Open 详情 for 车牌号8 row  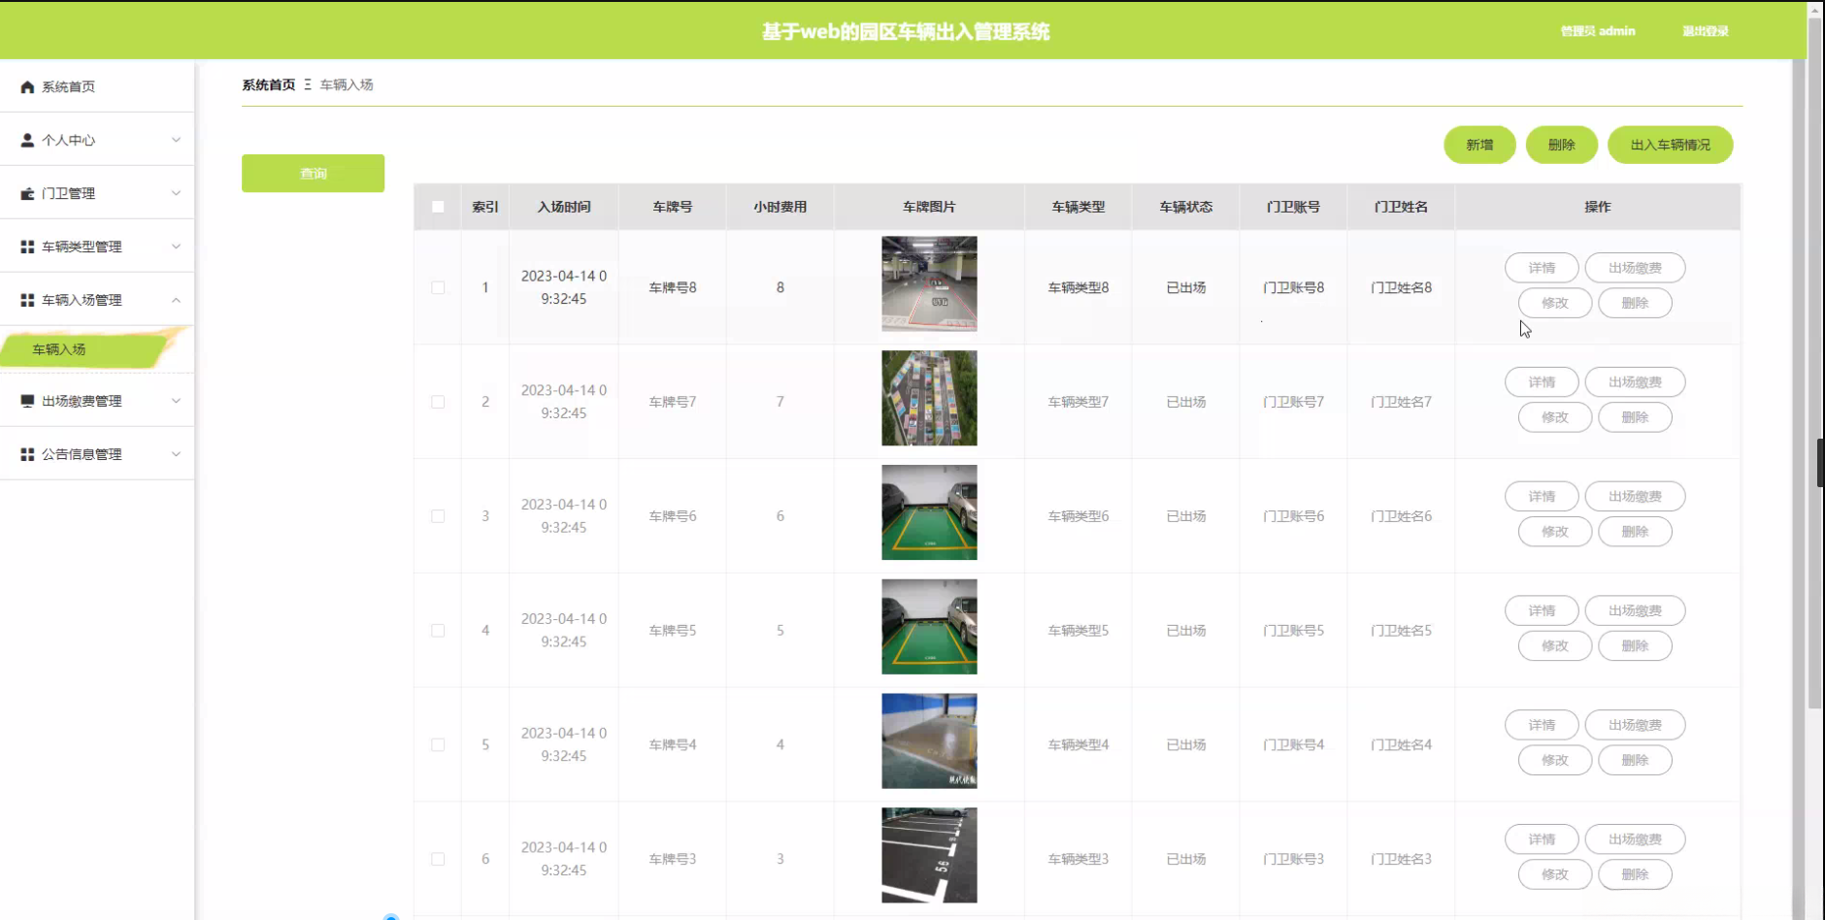pyautogui.click(x=1542, y=268)
